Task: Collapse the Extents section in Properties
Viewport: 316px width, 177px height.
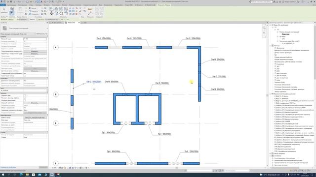Action: pyautogui.click(x=47, y=93)
